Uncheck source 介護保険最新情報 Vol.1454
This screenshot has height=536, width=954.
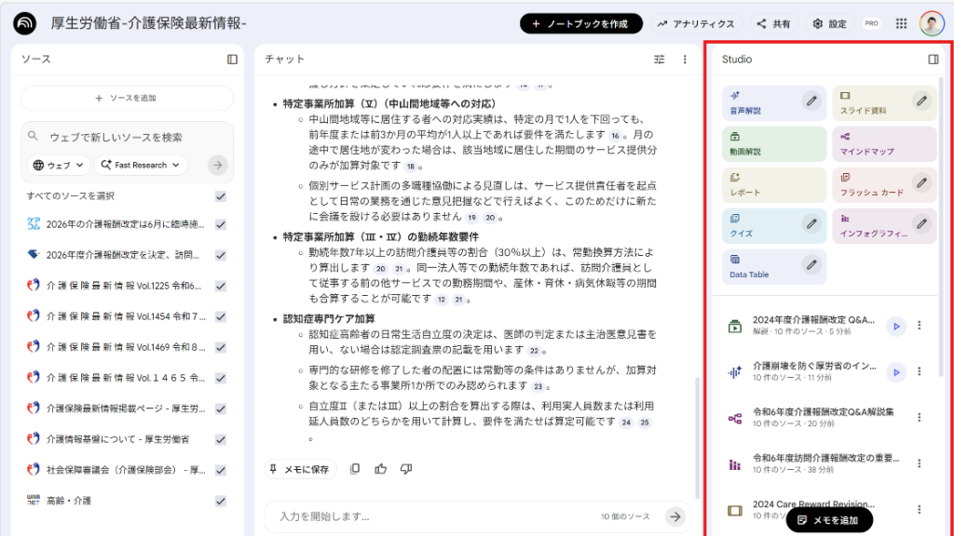pyautogui.click(x=221, y=316)
